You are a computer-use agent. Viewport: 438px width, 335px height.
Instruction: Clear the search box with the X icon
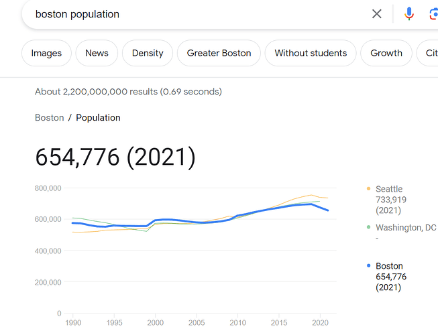(377, 14)
